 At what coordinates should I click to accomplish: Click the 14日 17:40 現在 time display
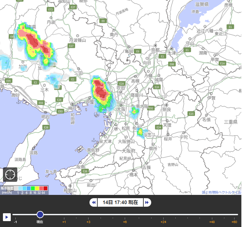pyautogui.click(x=120, y=202)
